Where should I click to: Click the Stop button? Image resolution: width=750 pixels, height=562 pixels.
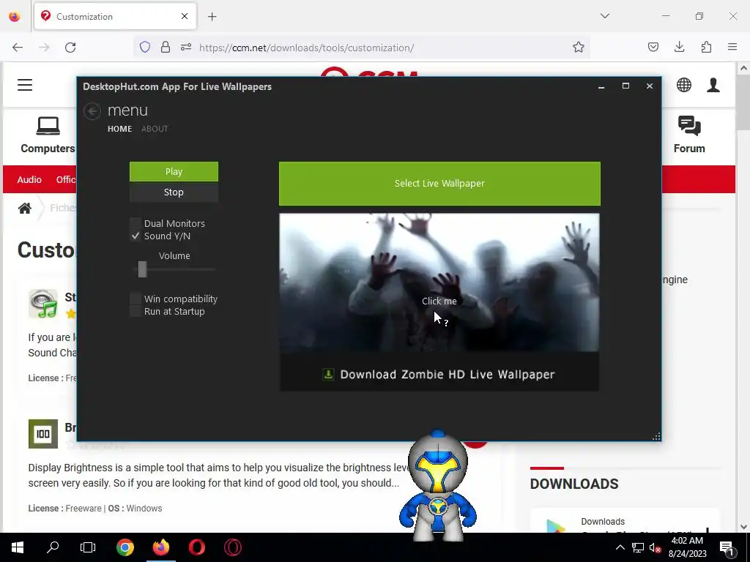point(174,192)
